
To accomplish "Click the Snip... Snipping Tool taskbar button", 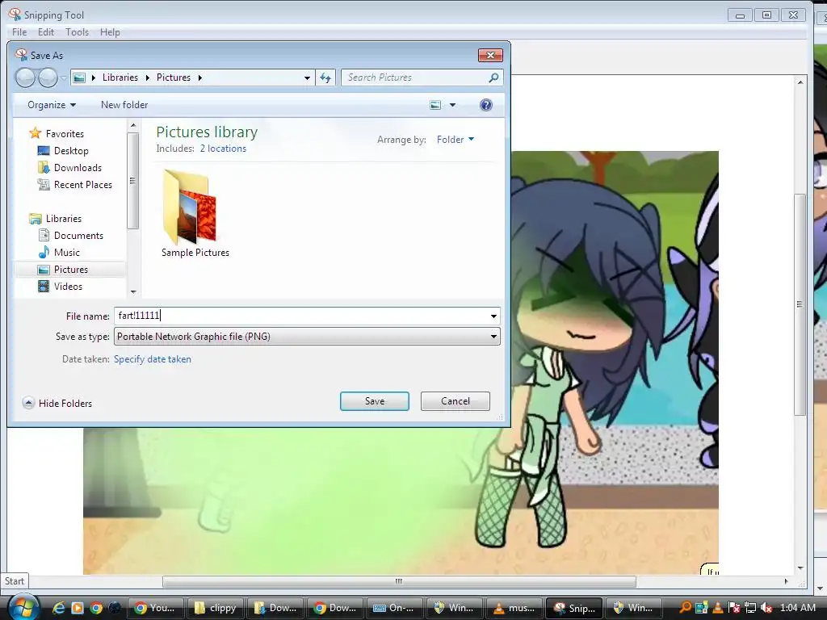I will (573, 608).
